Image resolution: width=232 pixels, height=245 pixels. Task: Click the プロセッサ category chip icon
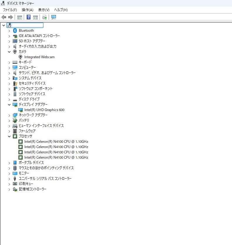[x=15, y=136]
